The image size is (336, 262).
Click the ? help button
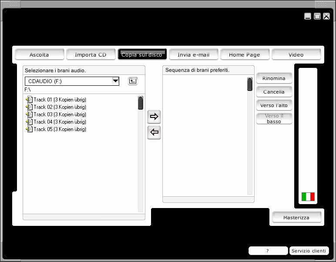point(268,251)
